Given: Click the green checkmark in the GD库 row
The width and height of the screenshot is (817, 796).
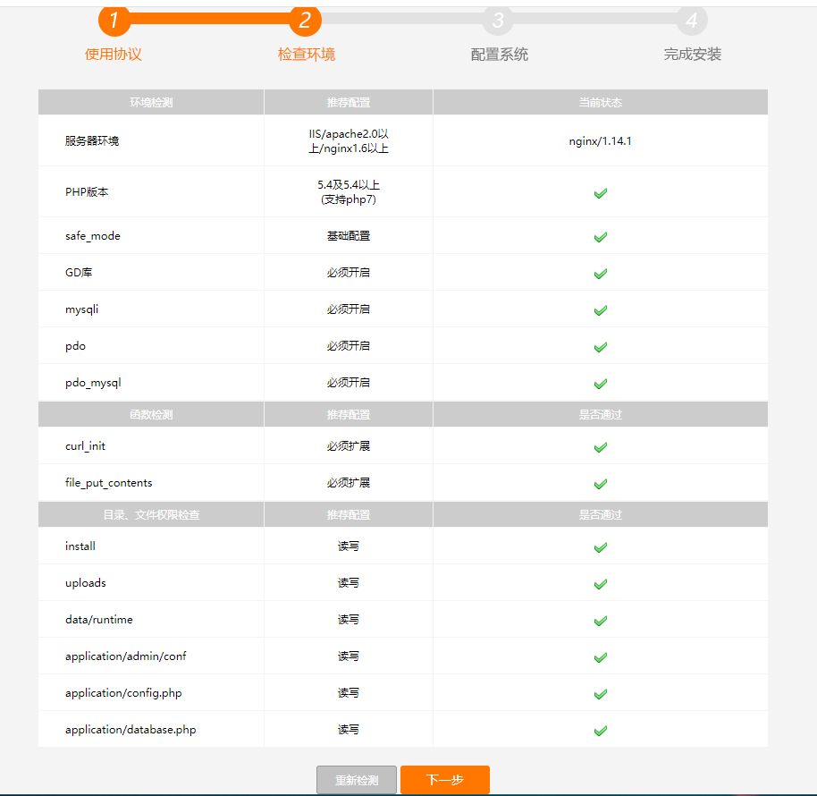Looking at the screenshot, I should pyautogui.click(x=601, y=274).
